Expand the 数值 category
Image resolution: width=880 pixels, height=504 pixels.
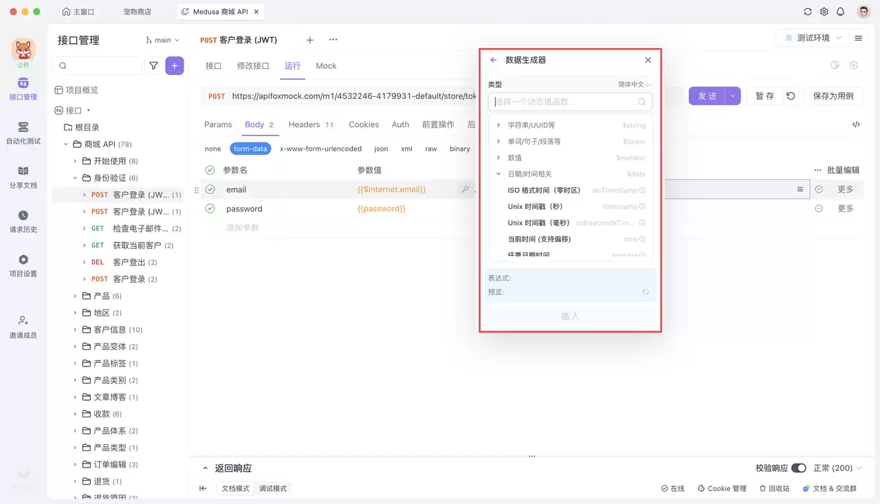pyautogui.click(x=498, y=157)
